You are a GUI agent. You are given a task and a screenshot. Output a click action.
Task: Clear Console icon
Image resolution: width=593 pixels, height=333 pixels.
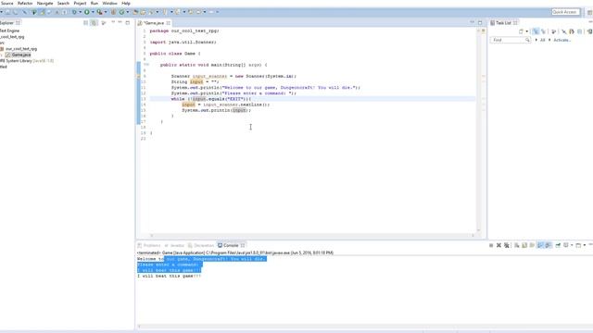pyautogui.click(x=517, y=245)
